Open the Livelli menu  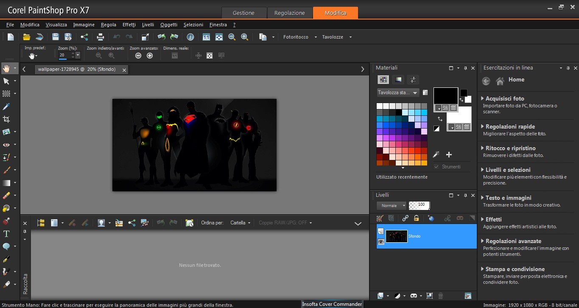click(148, 25)
